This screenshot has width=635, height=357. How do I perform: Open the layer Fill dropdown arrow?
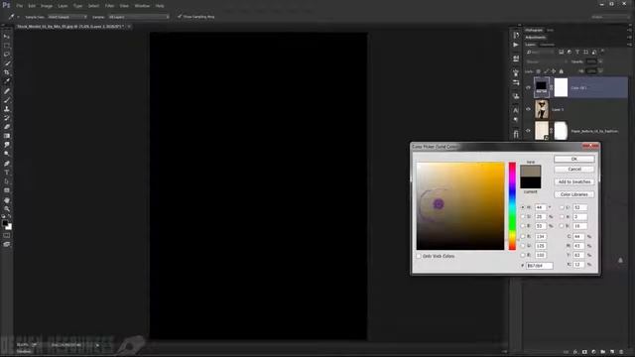[600, 70]
